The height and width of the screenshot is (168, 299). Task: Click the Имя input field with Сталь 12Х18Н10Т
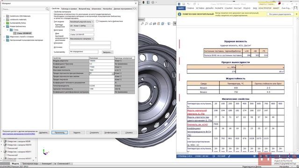coord(82,35)
